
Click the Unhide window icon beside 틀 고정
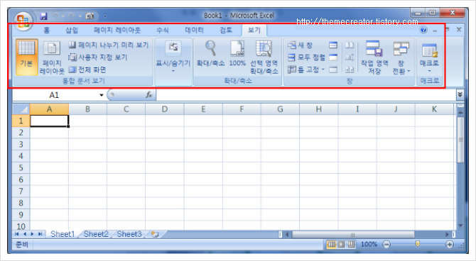tap(333, 70)
